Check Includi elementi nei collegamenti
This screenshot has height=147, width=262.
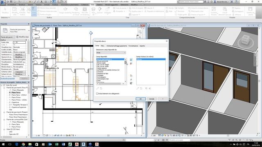97,94
